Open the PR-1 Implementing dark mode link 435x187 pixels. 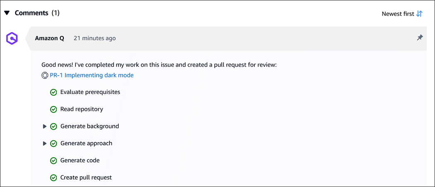[92, 75]
